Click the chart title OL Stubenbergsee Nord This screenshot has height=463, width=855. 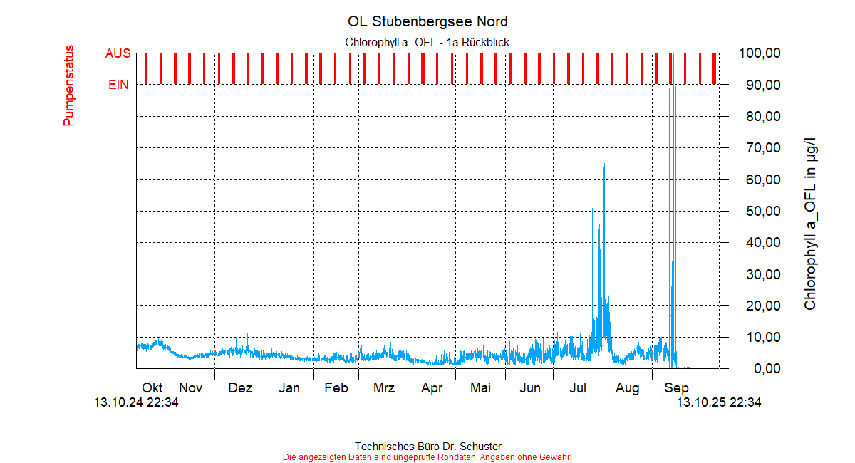point(427,21)
